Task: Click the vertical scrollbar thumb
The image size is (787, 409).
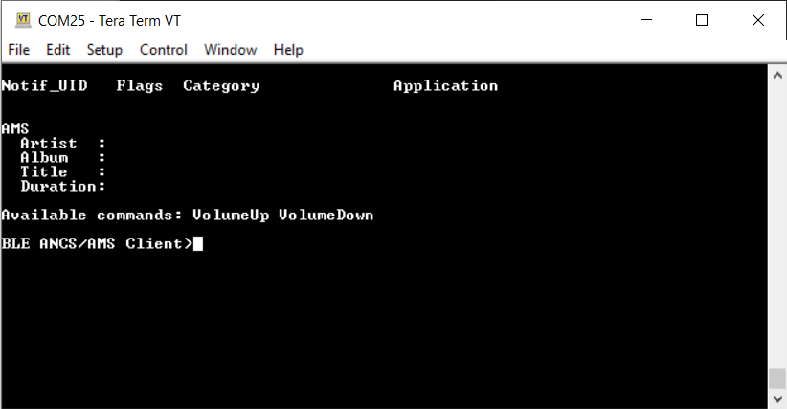Action: tap(777, 379)
